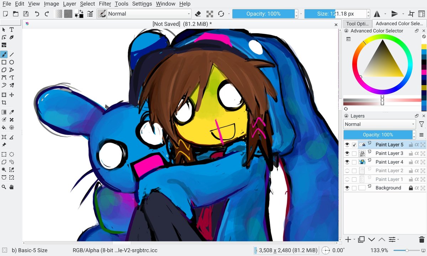Image resolution: width=427 pixels, height=256 pixels.
Task: Tick checkbox on Paint Layer 4
Action: pyautogui.click(x=354, y=162)
